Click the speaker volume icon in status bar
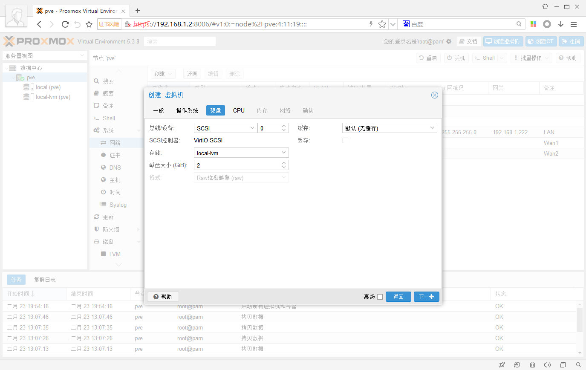The width and height of the screenshot is (586, 370). tap(548, 365)
